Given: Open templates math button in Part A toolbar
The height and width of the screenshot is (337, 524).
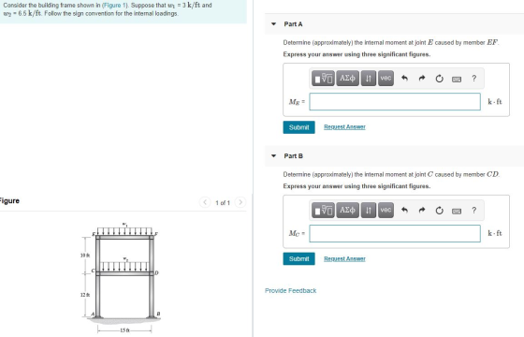Looking at the screenshot, I should click(x=323, y=79).
